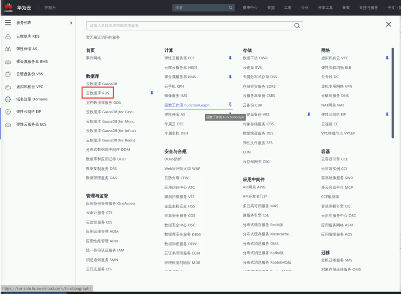401x294 pixels.
Task: Open 文档数据库服务 DDS
Action: (103, 102)
